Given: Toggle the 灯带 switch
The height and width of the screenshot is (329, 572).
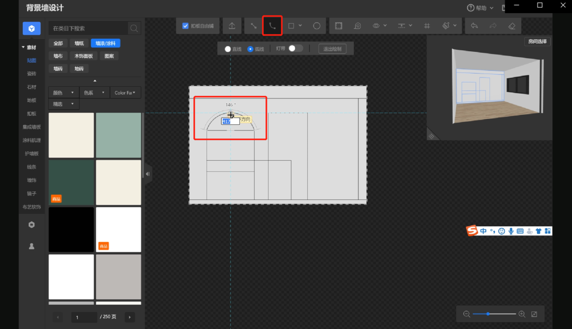Looking at the screenshot, I should coord(296,49).
